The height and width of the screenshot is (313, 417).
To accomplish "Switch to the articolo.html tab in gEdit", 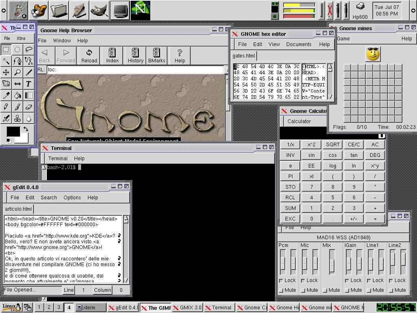I will (18, 209).
